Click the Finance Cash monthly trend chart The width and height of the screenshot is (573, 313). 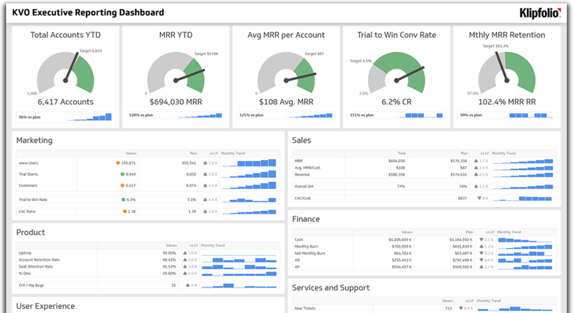[x=525, y=240]
